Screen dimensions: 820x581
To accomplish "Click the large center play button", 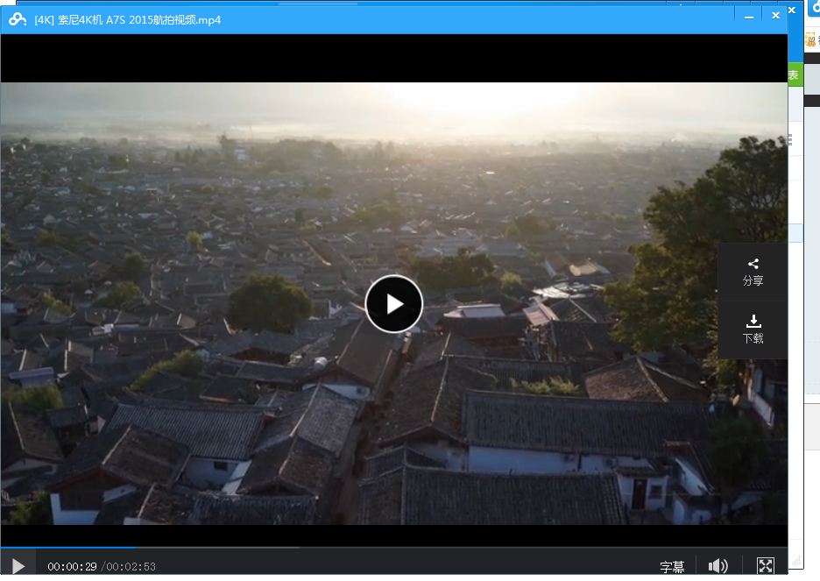I will tap(393, 303).
